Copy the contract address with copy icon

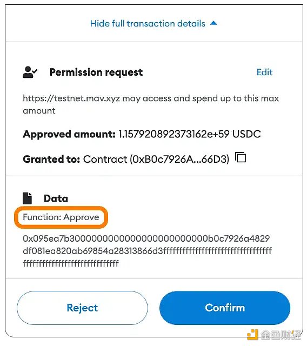point(241,157)
